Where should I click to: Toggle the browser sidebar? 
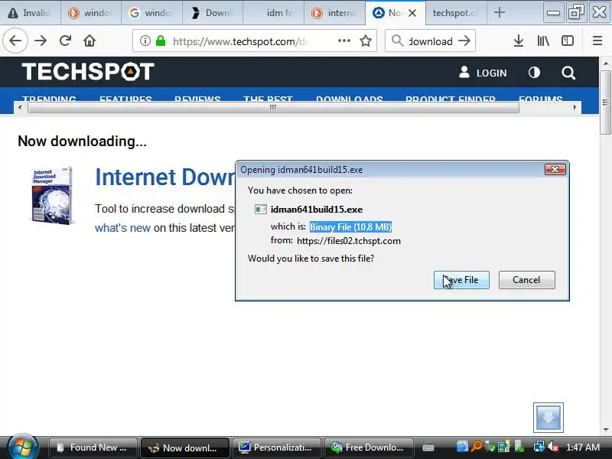[568, 41]
